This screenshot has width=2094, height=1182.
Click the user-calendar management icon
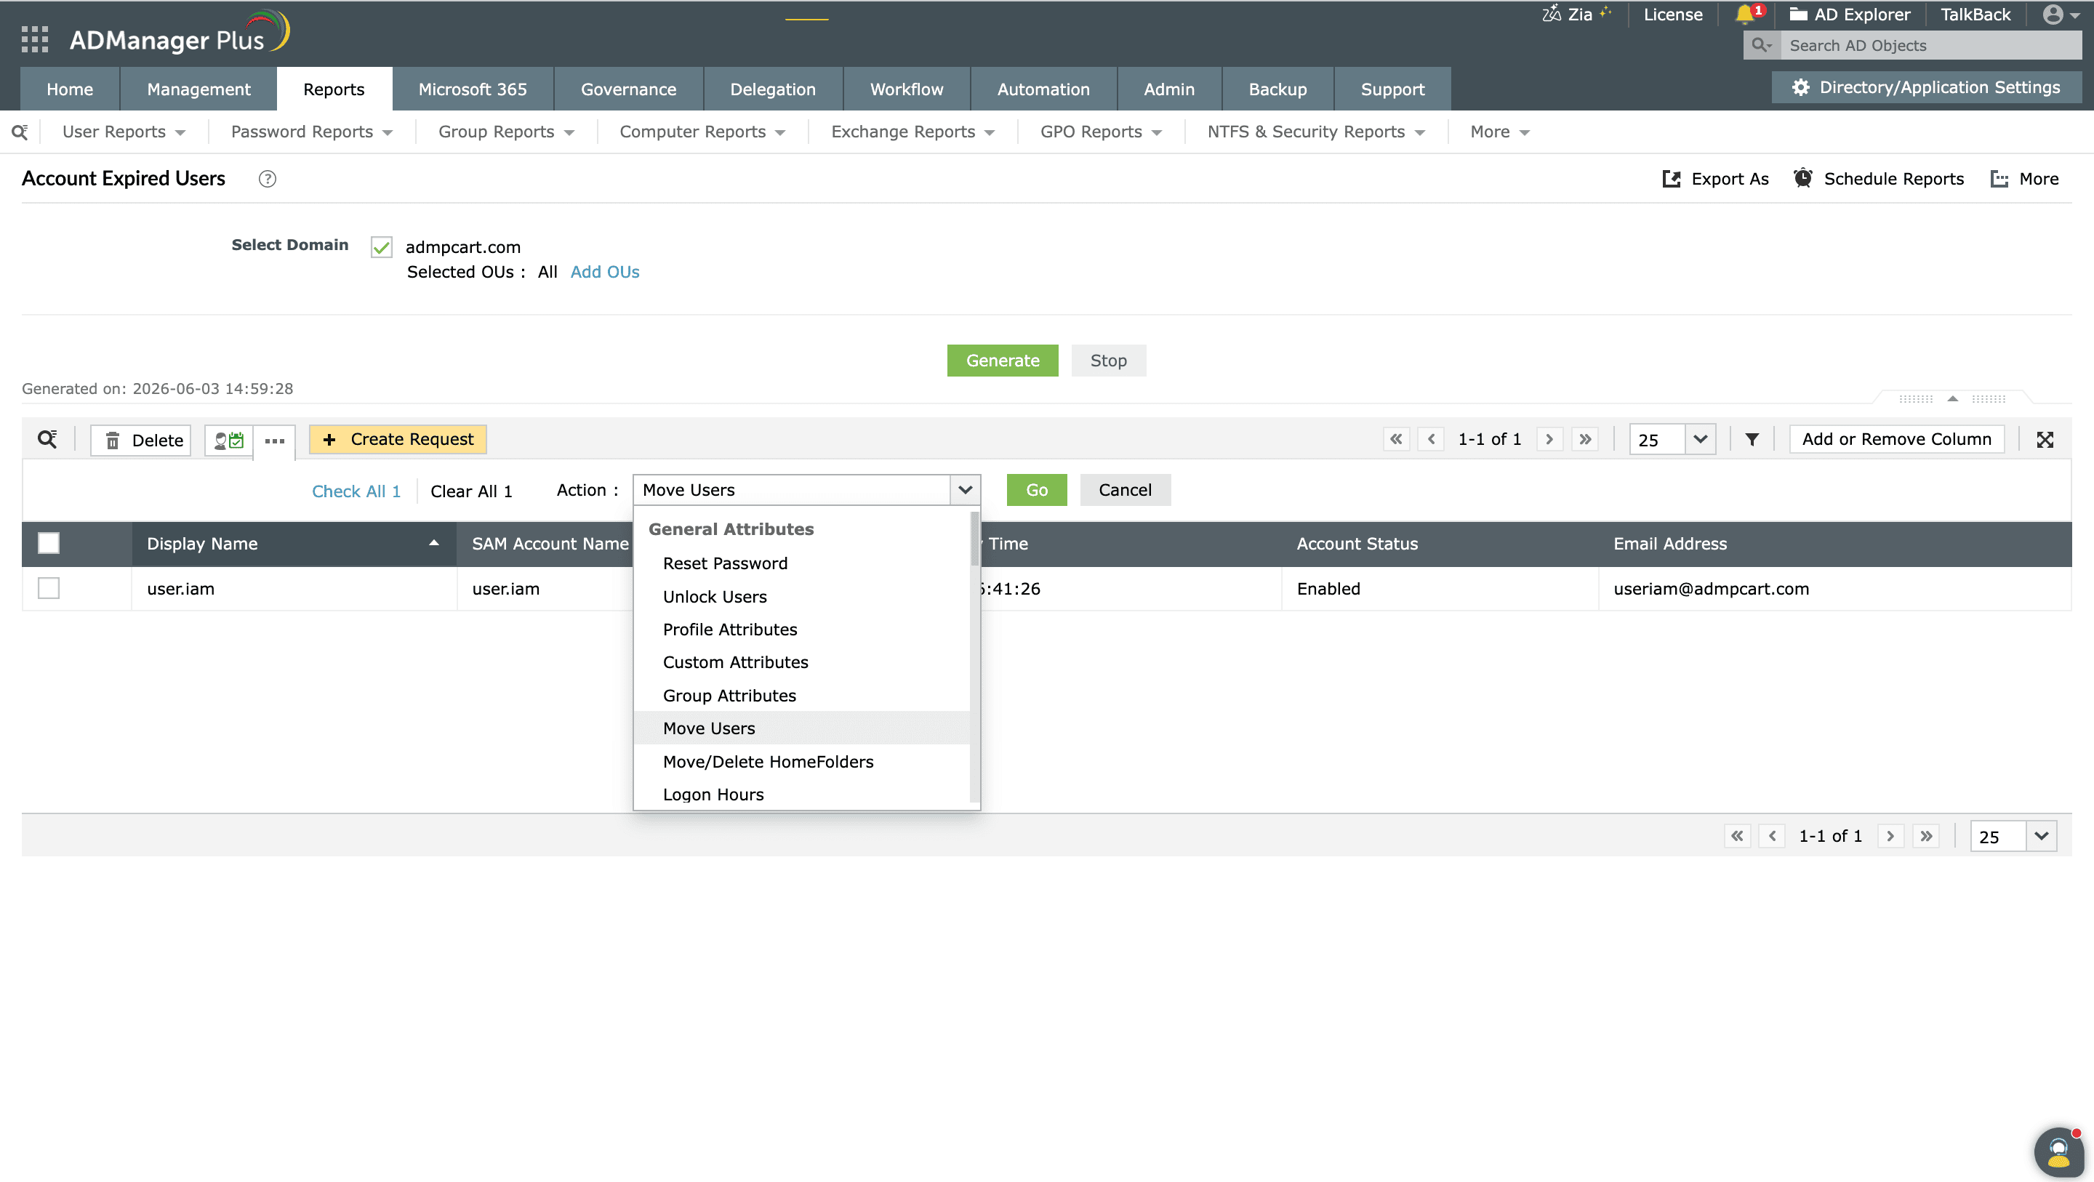pyautogui.click(x=228, y=441)
